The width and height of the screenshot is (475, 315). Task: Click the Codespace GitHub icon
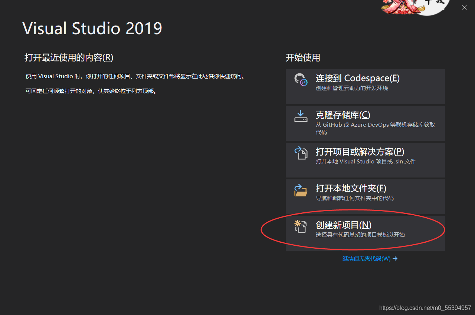pos(301,80)
